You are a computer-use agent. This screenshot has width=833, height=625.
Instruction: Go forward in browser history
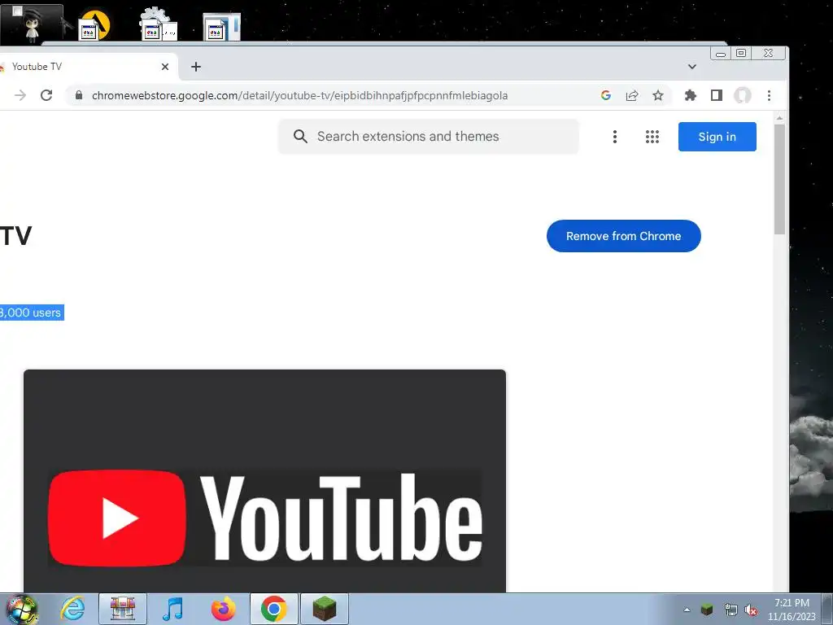[x=20, y=95]
